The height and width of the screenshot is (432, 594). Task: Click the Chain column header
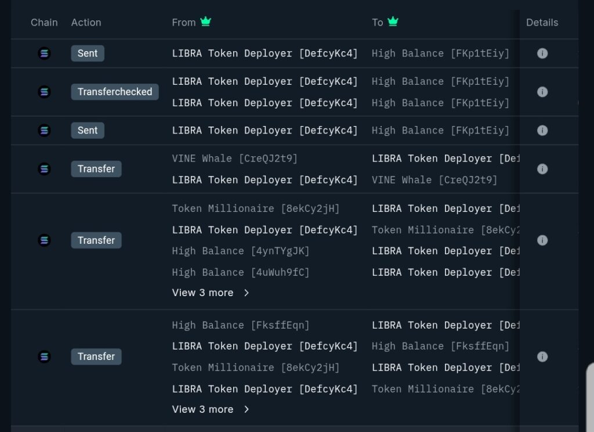[44, 23]
